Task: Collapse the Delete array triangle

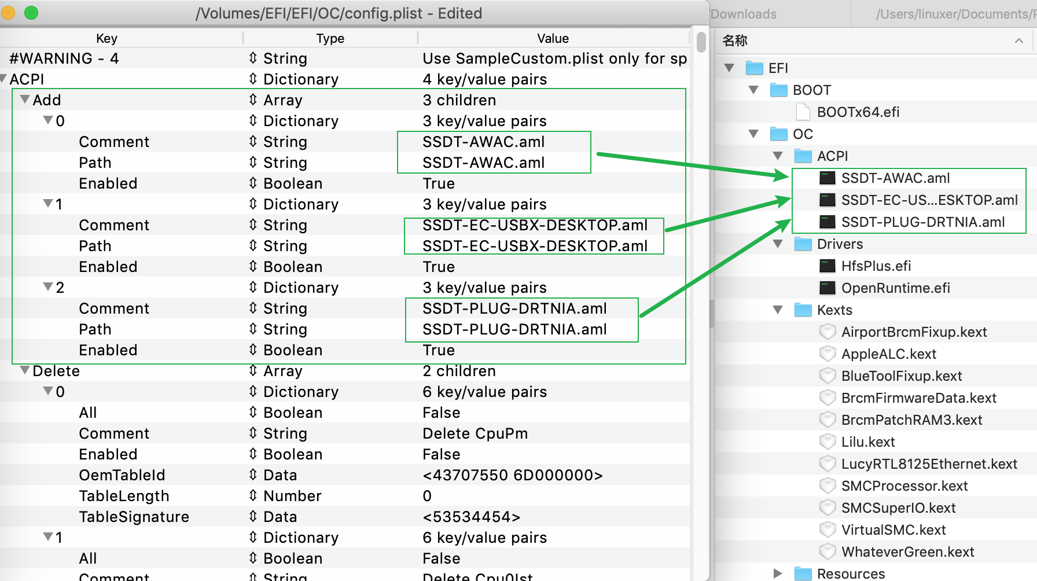Action: (x=25, y=370)
